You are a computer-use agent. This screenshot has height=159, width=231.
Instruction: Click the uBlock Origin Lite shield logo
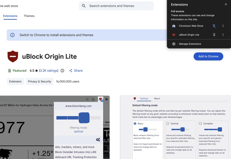click(13, 56)
